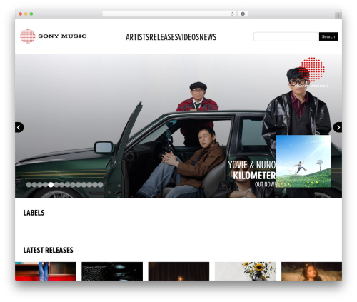Open the ARTISTS navigation item
This screenshot has height=302, width=357.
[x=138, y=37]
